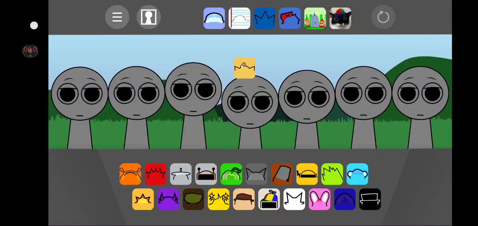
Task: Choose the lined notebook paper bonus icon
Action: (x=239, y=18)
